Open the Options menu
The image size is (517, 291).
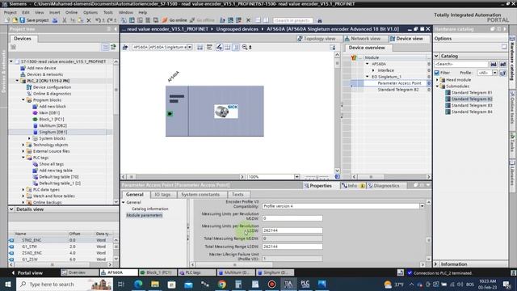(90, 12)
